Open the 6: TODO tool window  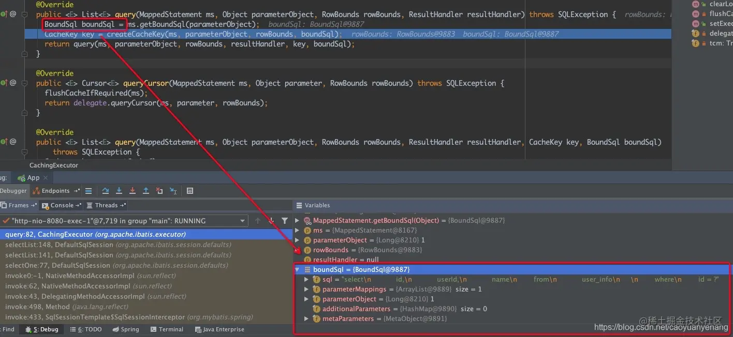pyautogui.click(x=86, y=329)
